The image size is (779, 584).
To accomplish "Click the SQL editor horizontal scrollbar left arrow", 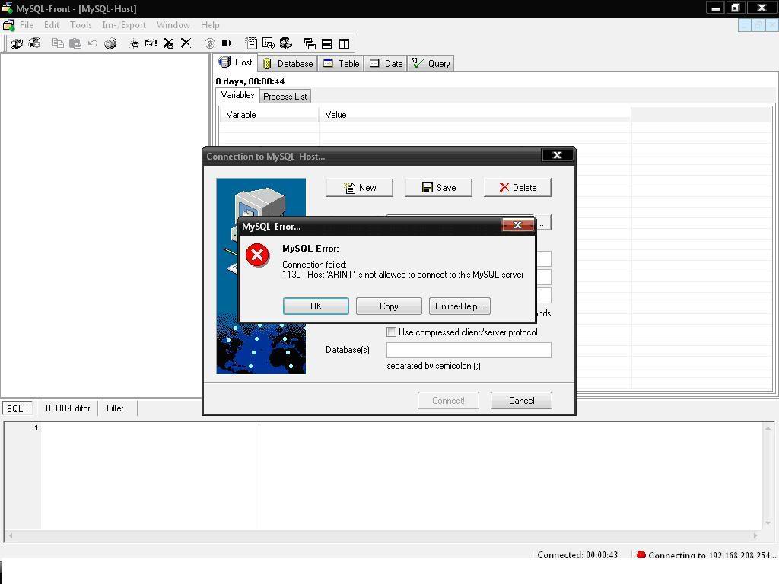I will click(x=11, y=536).
